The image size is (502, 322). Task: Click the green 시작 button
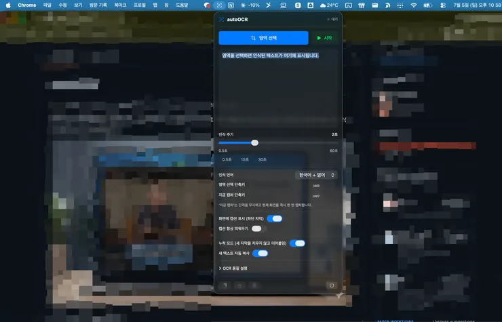[324, 38]
